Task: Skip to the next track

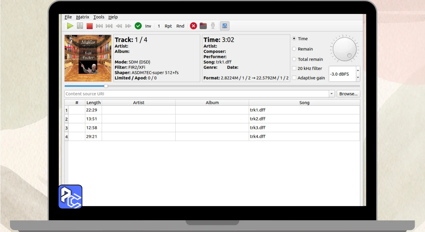Action: pyautogui.click(x=109, y=26)
